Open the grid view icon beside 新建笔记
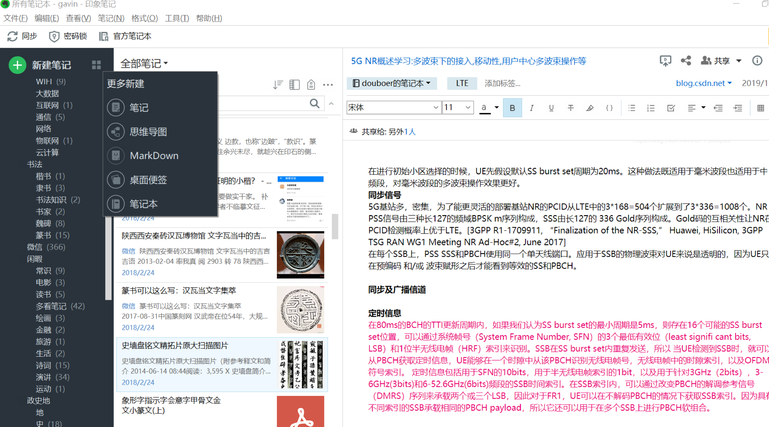 tap(97, 65)
